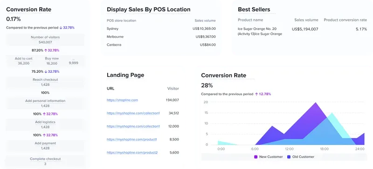Click the Add payment step label
Viewport: 373px width, 169px height.
(45, 143)
